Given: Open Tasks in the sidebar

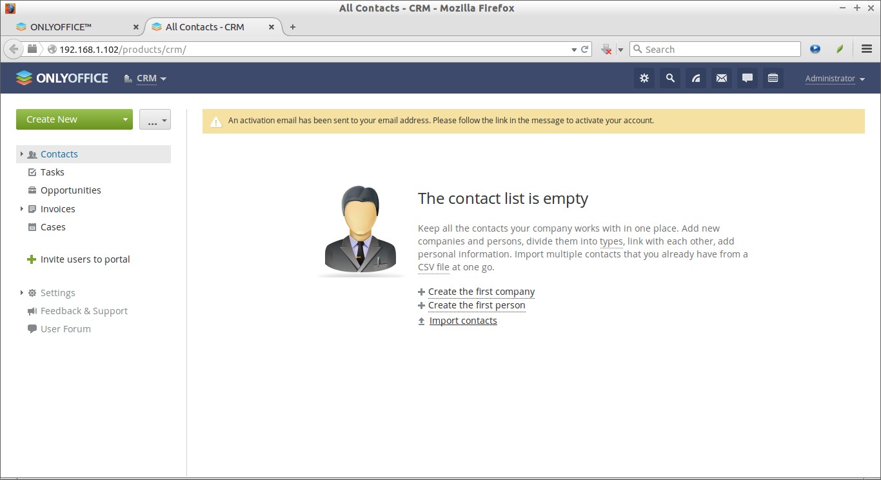Looking at the screenshot, I should [x=52, y=172].
